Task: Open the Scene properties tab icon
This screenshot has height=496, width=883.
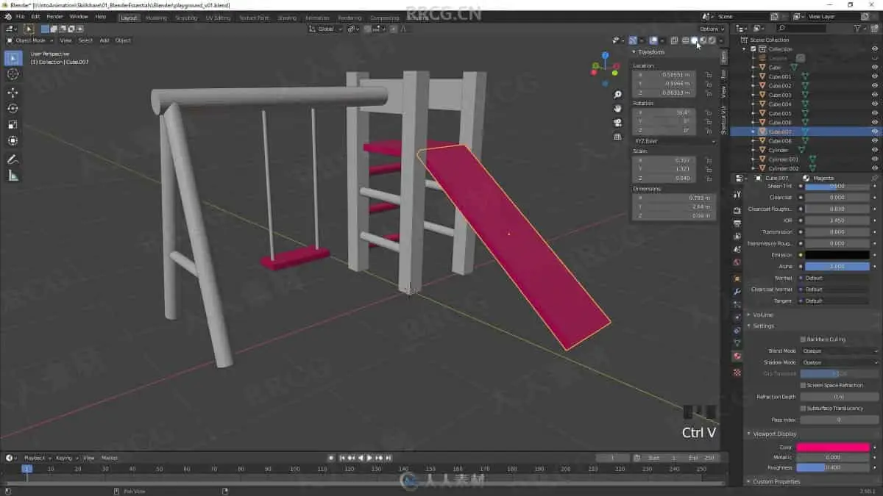Action: [x=737, y=250]
